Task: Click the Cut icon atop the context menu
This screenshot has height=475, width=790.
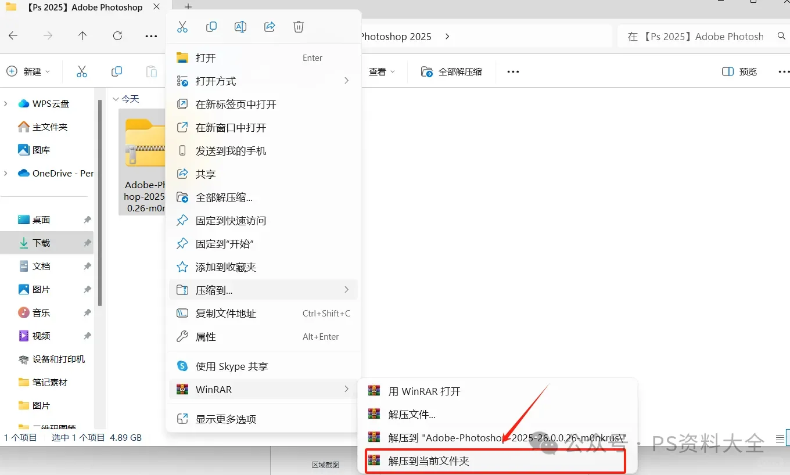Action: [x=182, y=26]
